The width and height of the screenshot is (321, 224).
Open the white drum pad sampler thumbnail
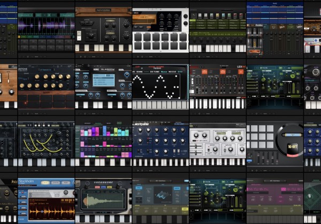click(160, 30)
